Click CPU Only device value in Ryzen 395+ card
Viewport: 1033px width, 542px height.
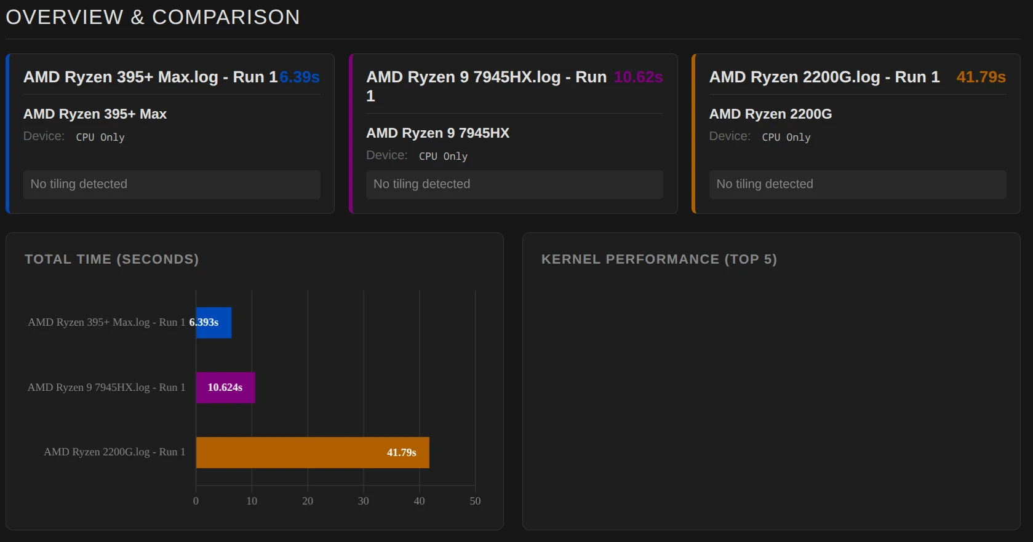click(x=100, y=137)
